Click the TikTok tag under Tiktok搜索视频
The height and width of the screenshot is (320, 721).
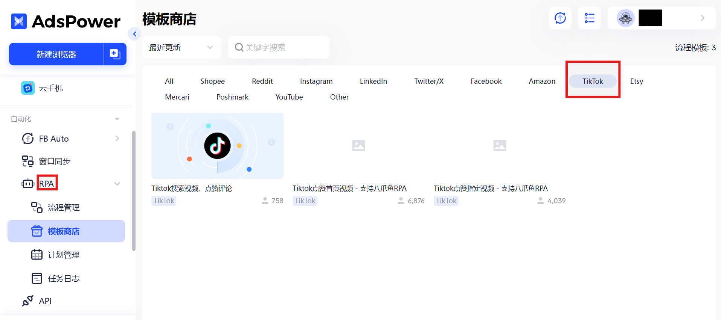[x=164, y=201]
